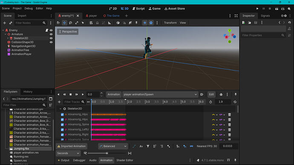Uncheck the mixamorig_Spine track

tap(62, 125)
